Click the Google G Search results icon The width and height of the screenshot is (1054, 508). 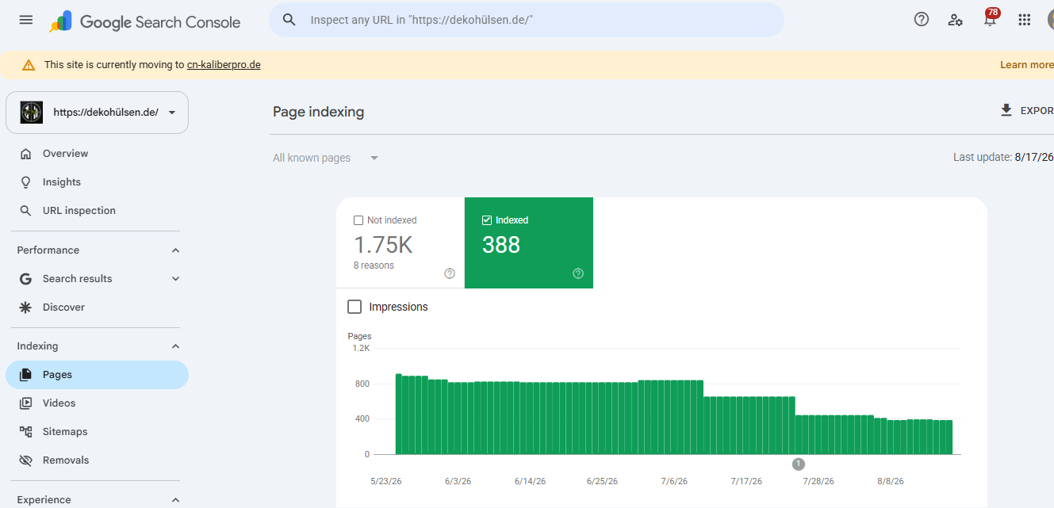(26, 279)
